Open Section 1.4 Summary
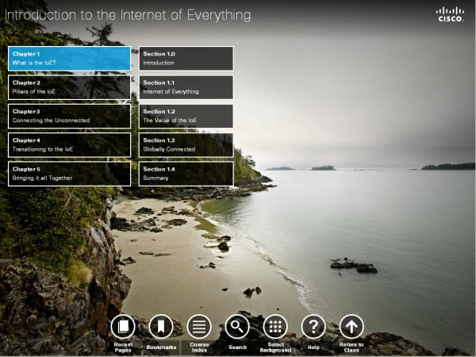This screenshot has width=476, height=357. [x=186, y=174]
